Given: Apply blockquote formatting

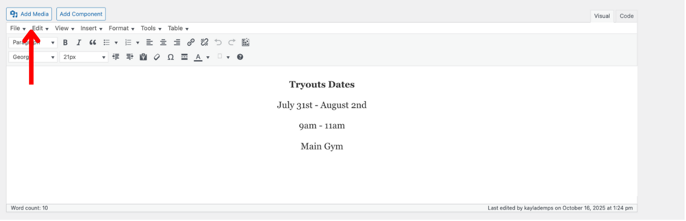Looking at the screenshot, I should 92,43.
